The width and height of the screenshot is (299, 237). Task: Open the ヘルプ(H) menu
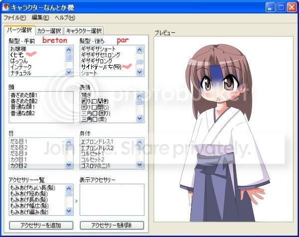(65, 18)
